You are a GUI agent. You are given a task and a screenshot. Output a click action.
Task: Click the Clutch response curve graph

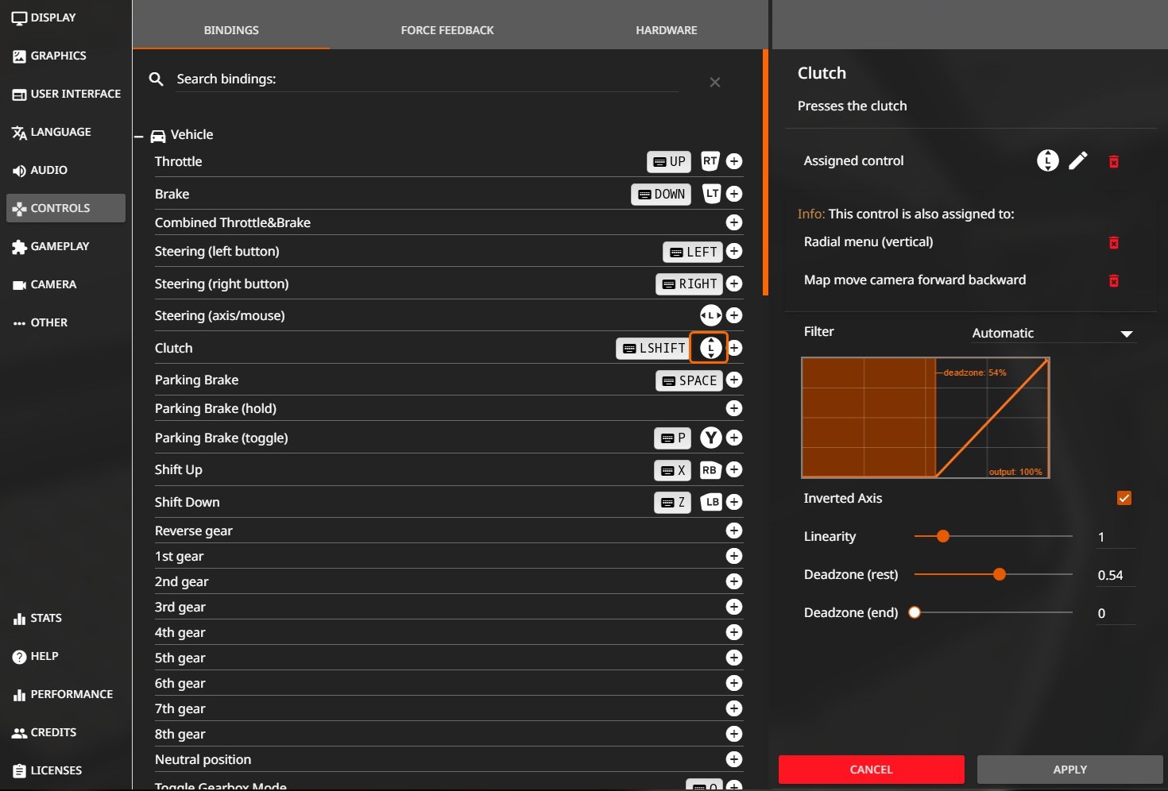tap(926, 418)
